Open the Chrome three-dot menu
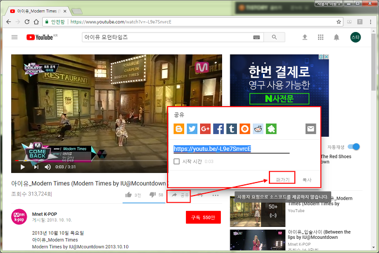Image resolution: width=379 pixels, height=253 pixels. pos(370,22)
